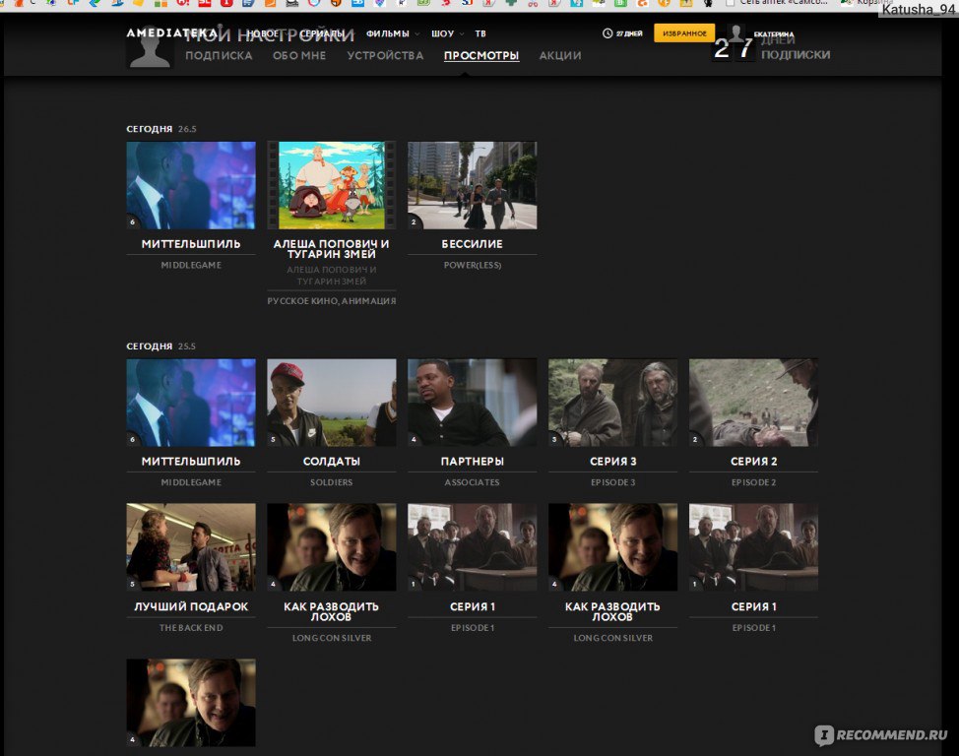Click the Лучший подарок title link

pyautogui.click(x=191, y=606)
